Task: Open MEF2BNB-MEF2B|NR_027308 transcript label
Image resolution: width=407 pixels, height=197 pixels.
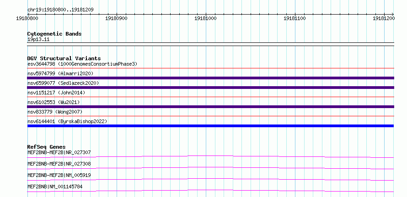Action: [59, 164]
